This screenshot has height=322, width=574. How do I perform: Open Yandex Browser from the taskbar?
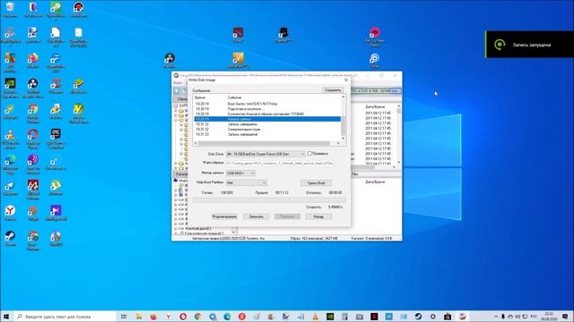pos(168,316)
